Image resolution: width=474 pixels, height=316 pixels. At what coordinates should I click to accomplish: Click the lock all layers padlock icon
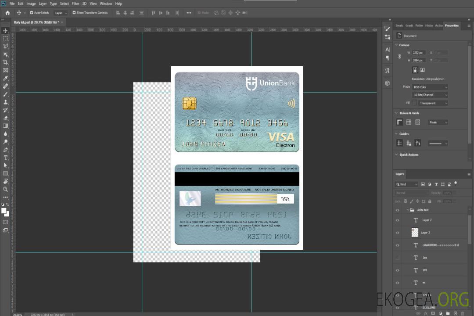[x=430, y=201]
